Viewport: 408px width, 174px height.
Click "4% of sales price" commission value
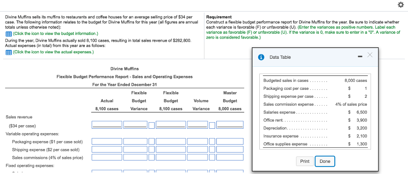pyautogui.click(x=351, y=104)
